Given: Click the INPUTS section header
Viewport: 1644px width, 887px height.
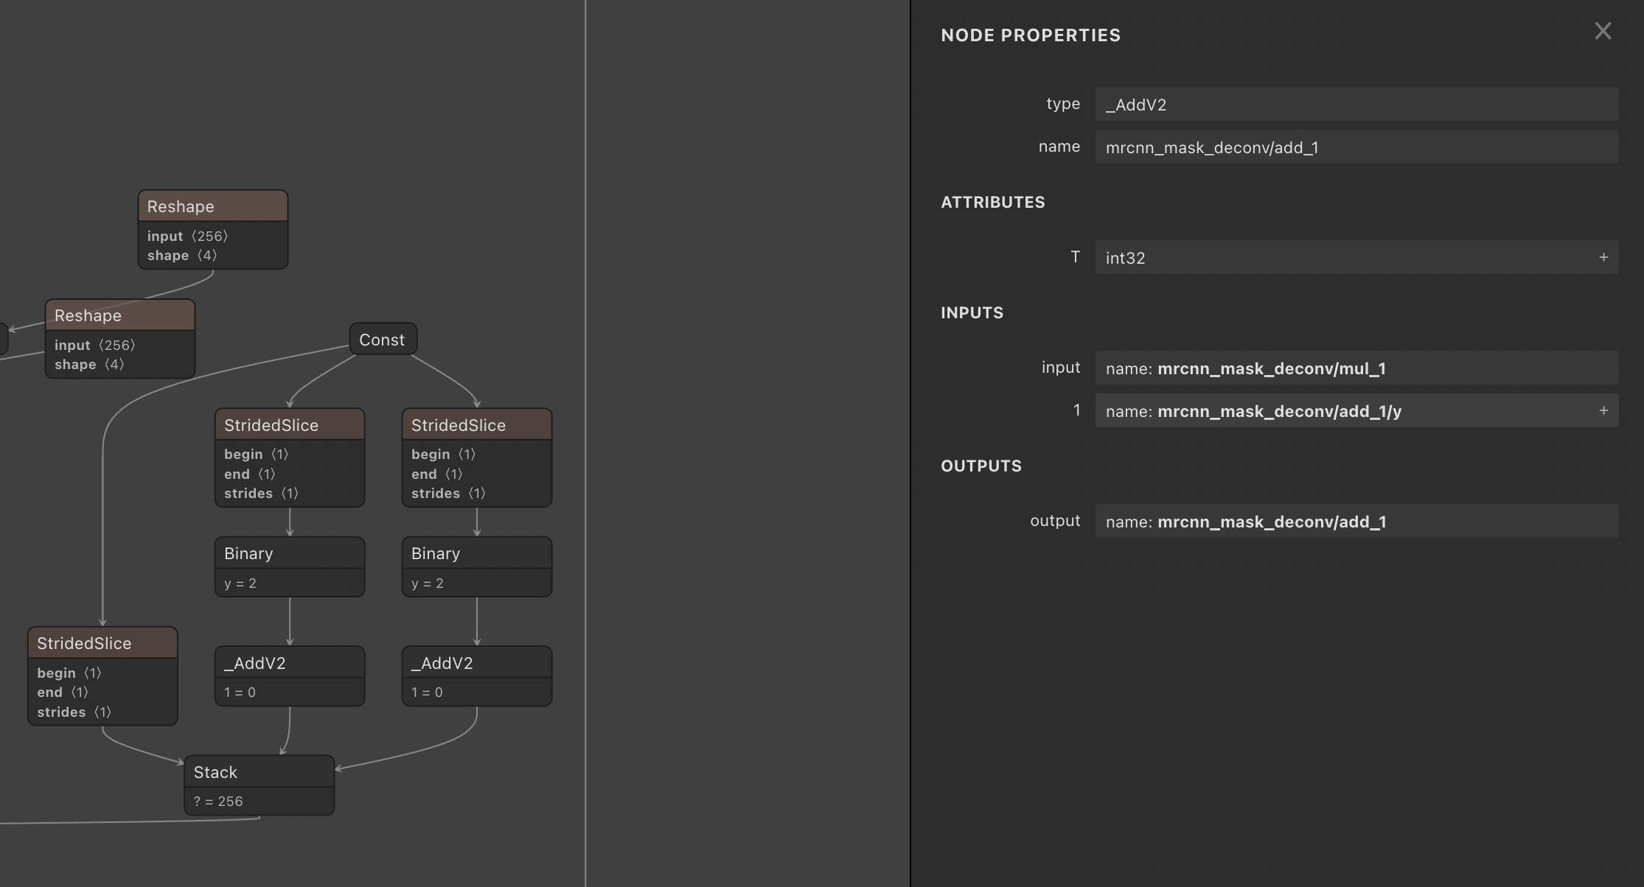Looking at the screenshot, I should [972, 312].
